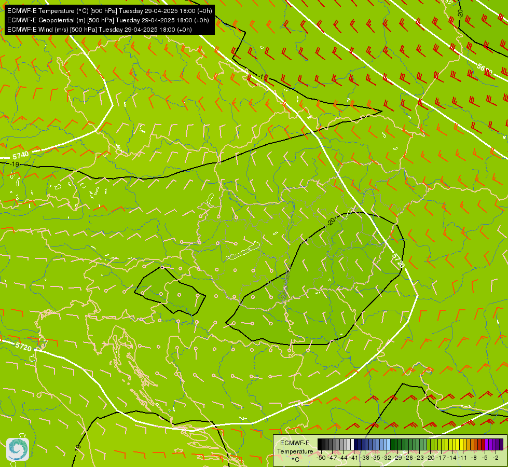Pick the dark red swatch before the purples
This screenshot has height=467, width=508.
click(483, 444)
